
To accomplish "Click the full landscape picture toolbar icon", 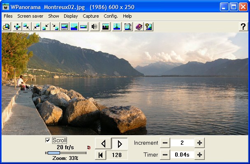I will click(74, 27).
